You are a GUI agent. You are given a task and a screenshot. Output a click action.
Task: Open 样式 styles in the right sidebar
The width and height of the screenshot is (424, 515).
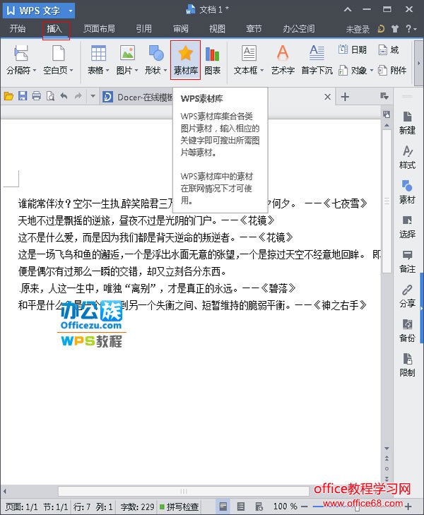pyautogui.click(x=407, y=158)
